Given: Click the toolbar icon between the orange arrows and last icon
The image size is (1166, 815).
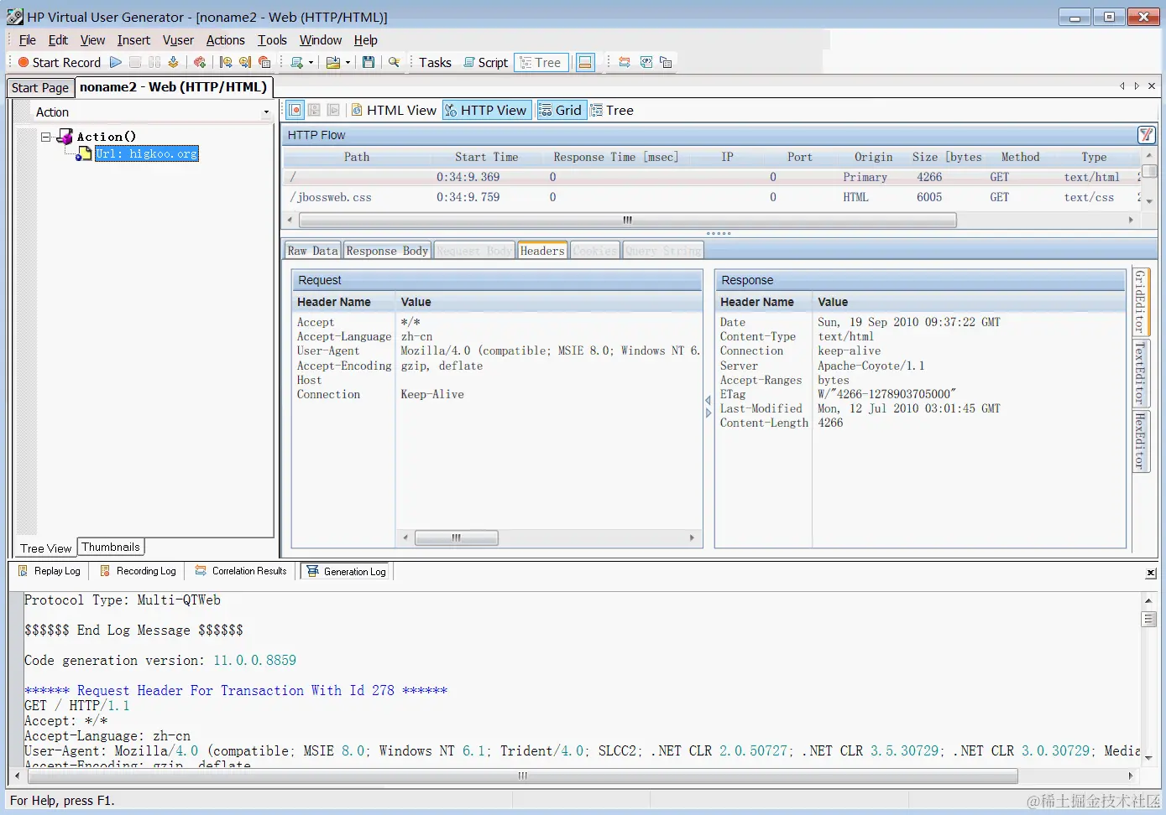Looking at the screenshot, I should coord(646,62).
